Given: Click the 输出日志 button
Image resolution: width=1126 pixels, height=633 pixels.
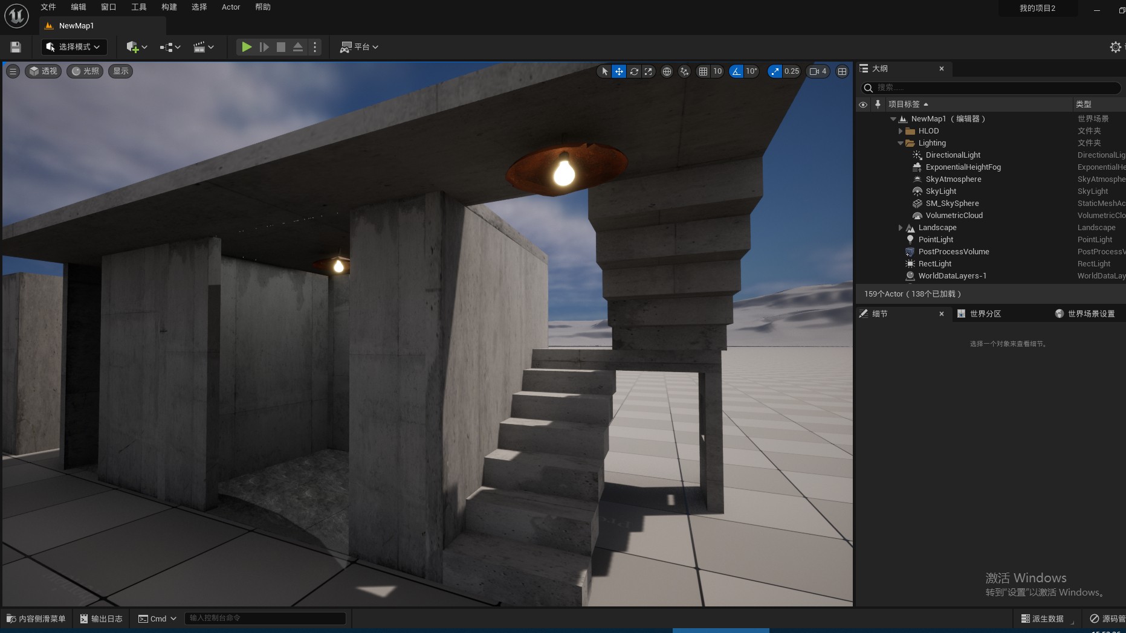Looking at the screenshot, I should pos(102,619).
